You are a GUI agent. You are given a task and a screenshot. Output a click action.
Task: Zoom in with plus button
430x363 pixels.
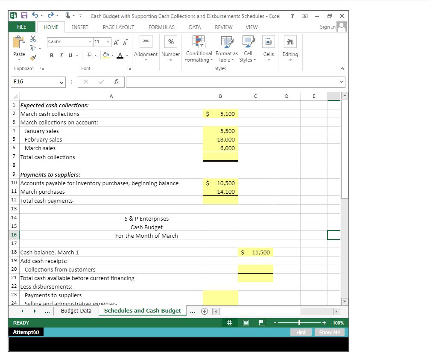324,323
